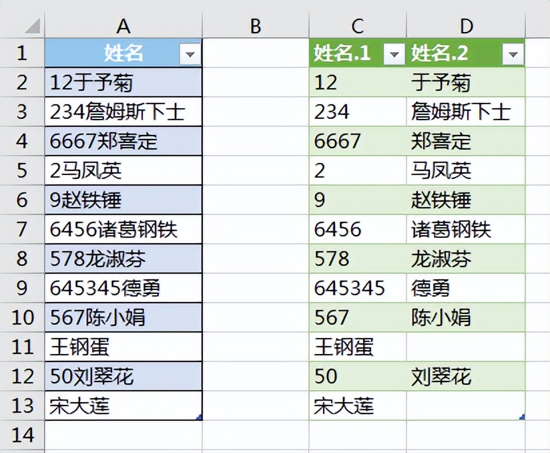Click cell 6667 in column C

point(357,141)
